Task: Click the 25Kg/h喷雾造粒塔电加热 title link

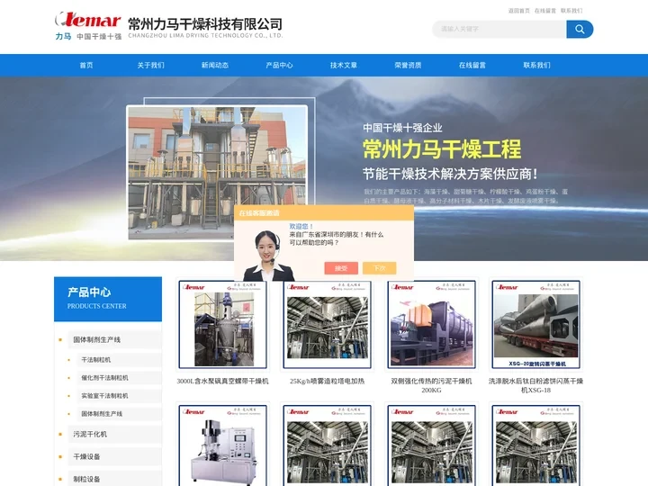Action: (327, 381)
